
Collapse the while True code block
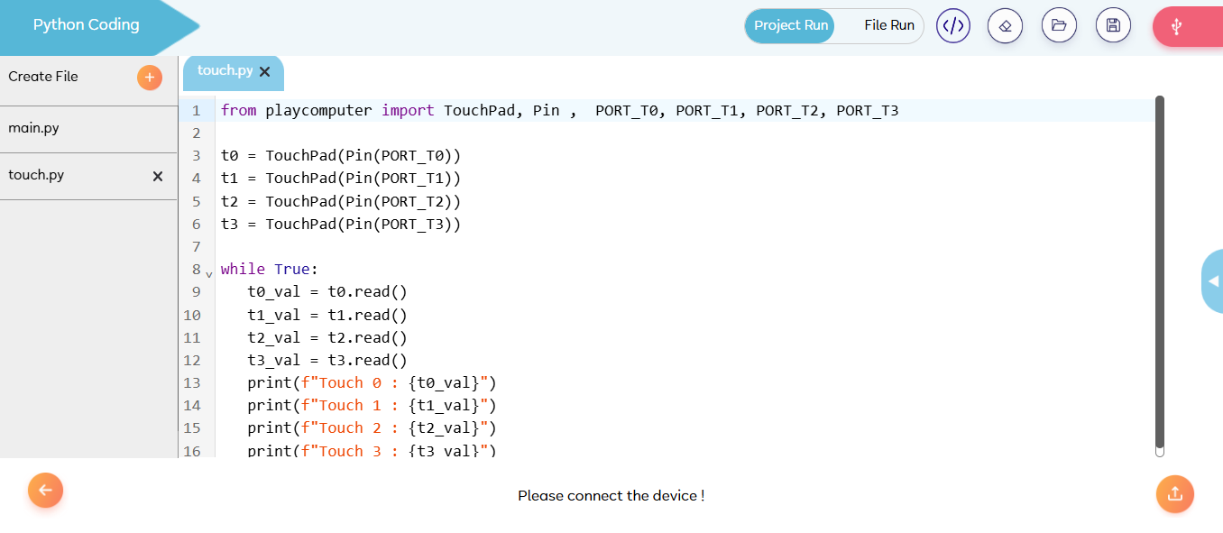pos(209,272)
